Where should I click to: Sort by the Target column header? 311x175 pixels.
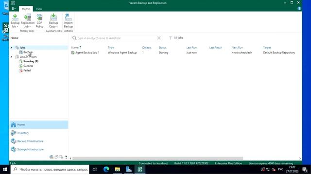(x=267, y=48)
